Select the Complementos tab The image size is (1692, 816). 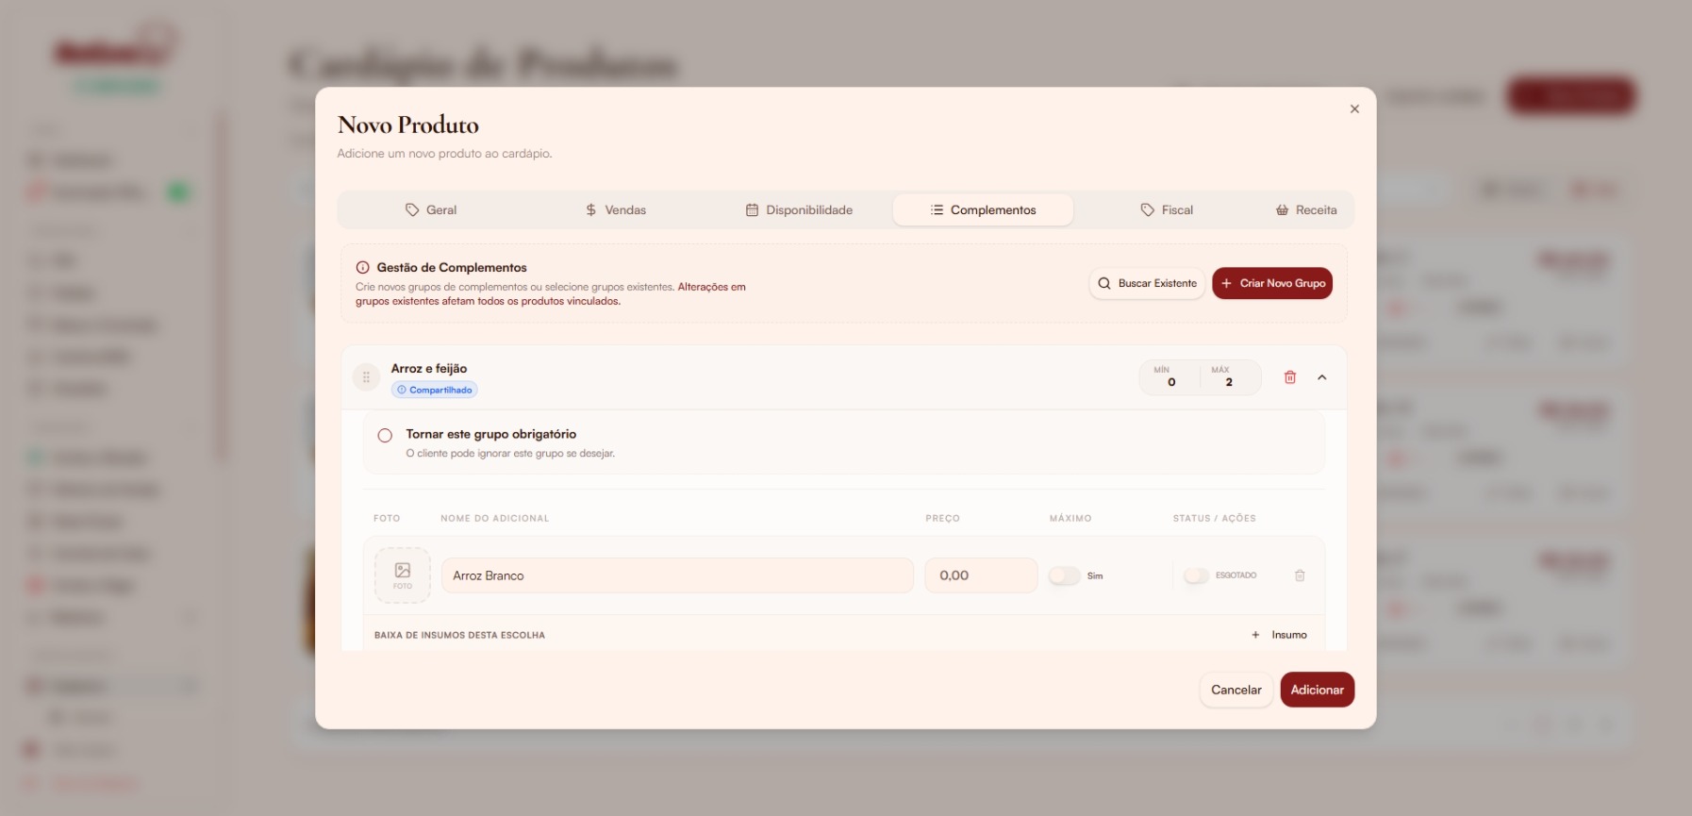(983, 209)
